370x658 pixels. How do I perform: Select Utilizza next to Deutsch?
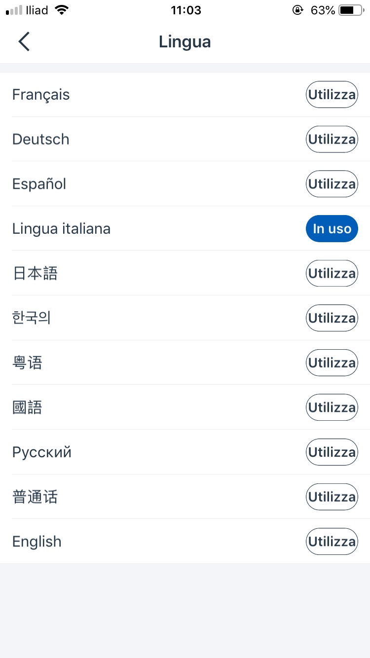[332, 139]
